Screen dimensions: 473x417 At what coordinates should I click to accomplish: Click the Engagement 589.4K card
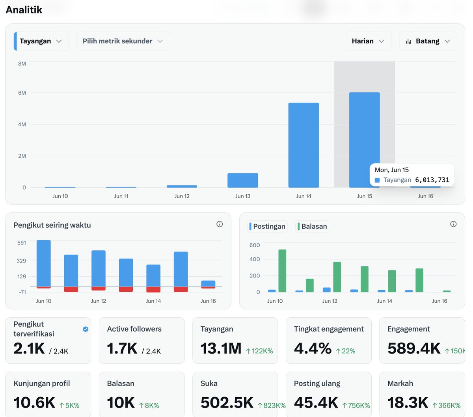pos(422,341)
